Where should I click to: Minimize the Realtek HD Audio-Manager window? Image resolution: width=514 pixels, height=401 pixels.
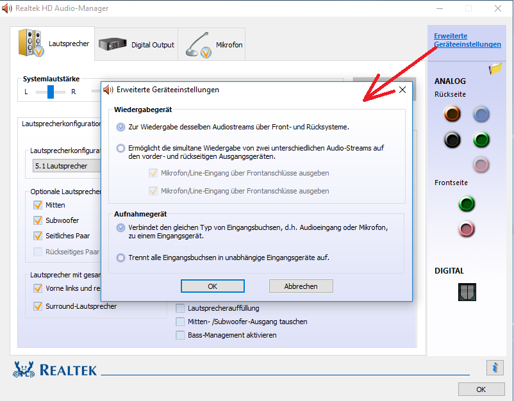tap(440, 8)
